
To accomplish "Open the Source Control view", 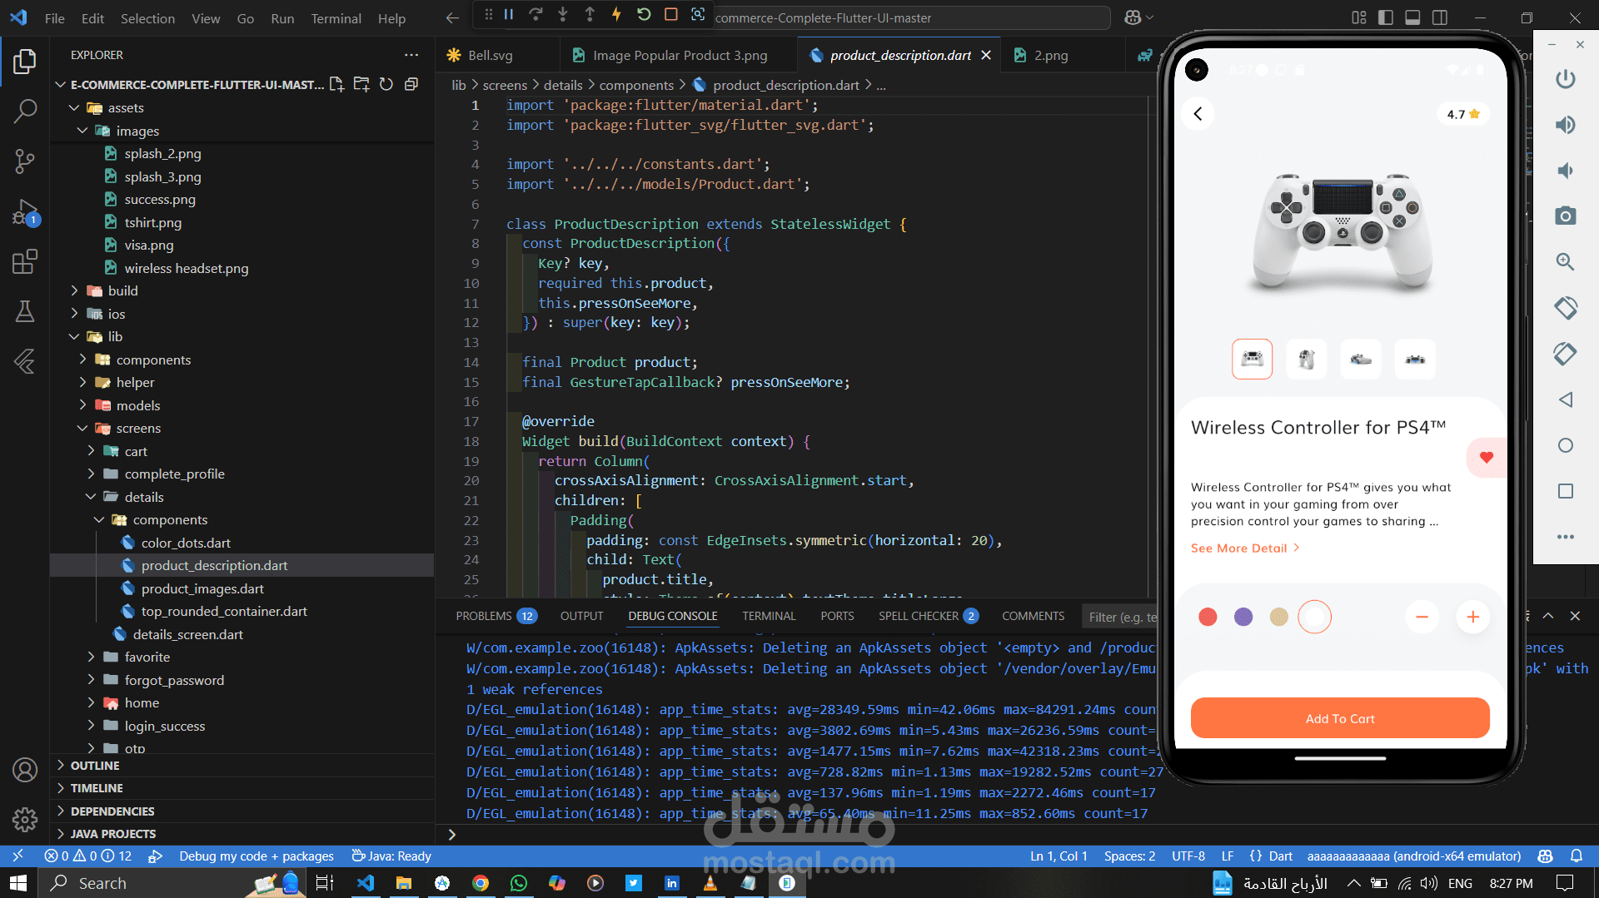I will click(25, 161).
